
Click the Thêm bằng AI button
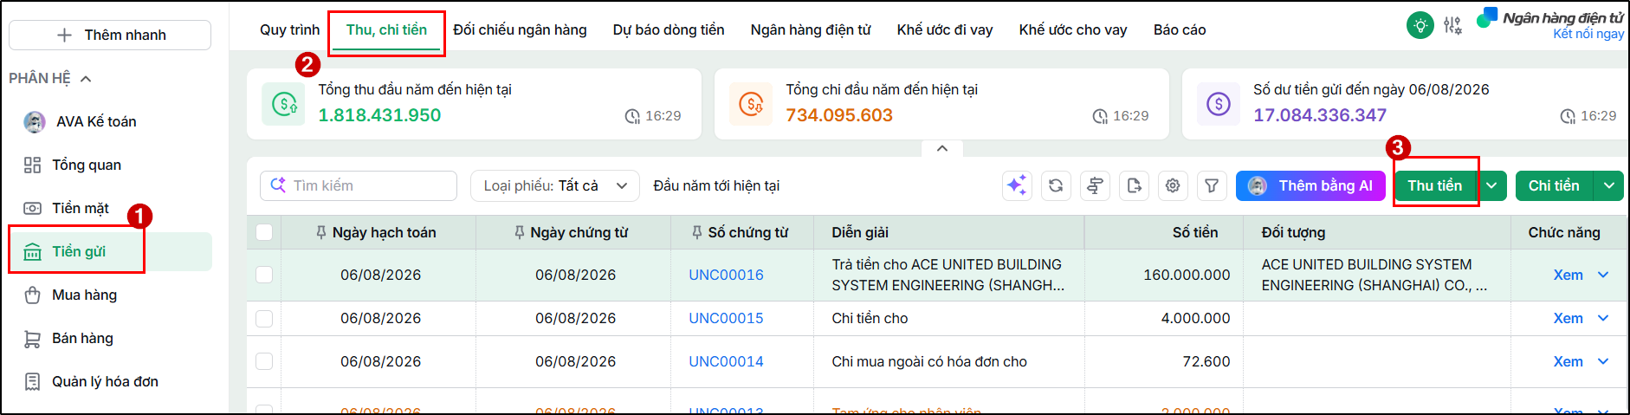(x=1310, y=185)
